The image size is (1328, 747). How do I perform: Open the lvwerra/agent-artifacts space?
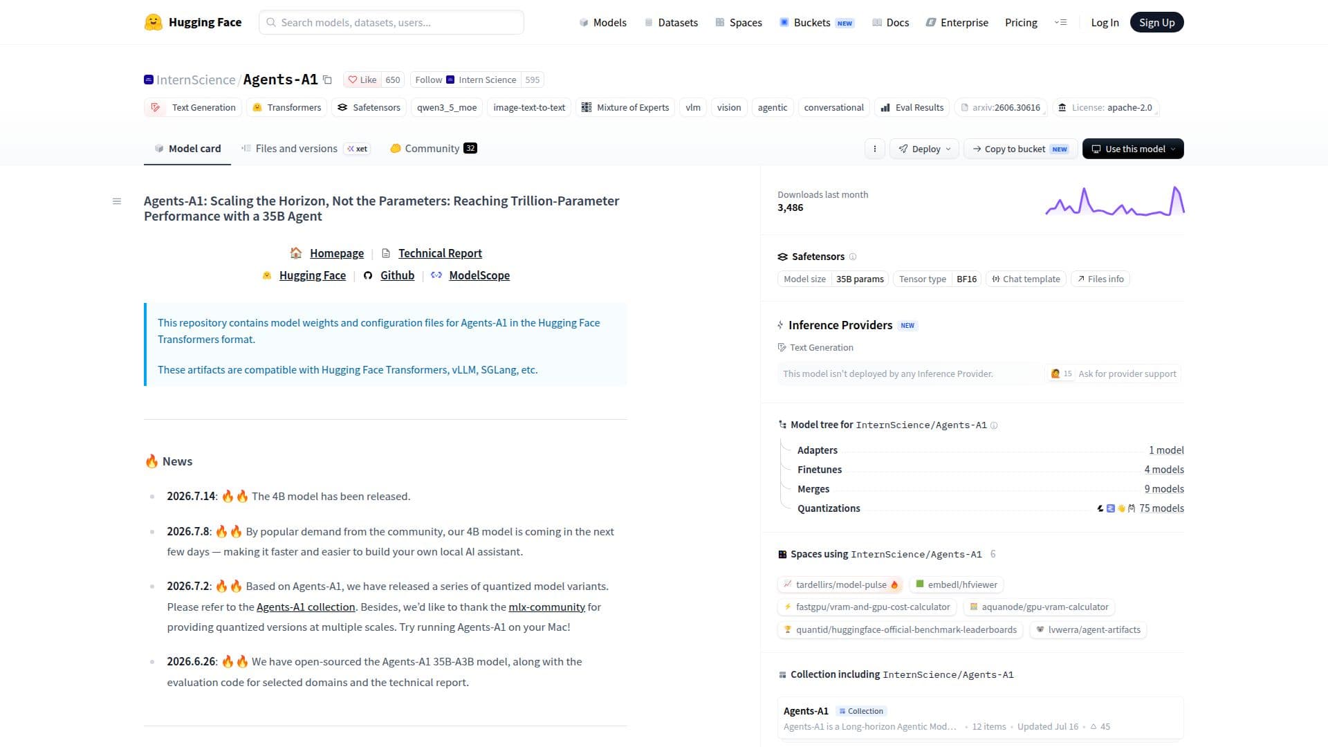(x=1088, y=629)
